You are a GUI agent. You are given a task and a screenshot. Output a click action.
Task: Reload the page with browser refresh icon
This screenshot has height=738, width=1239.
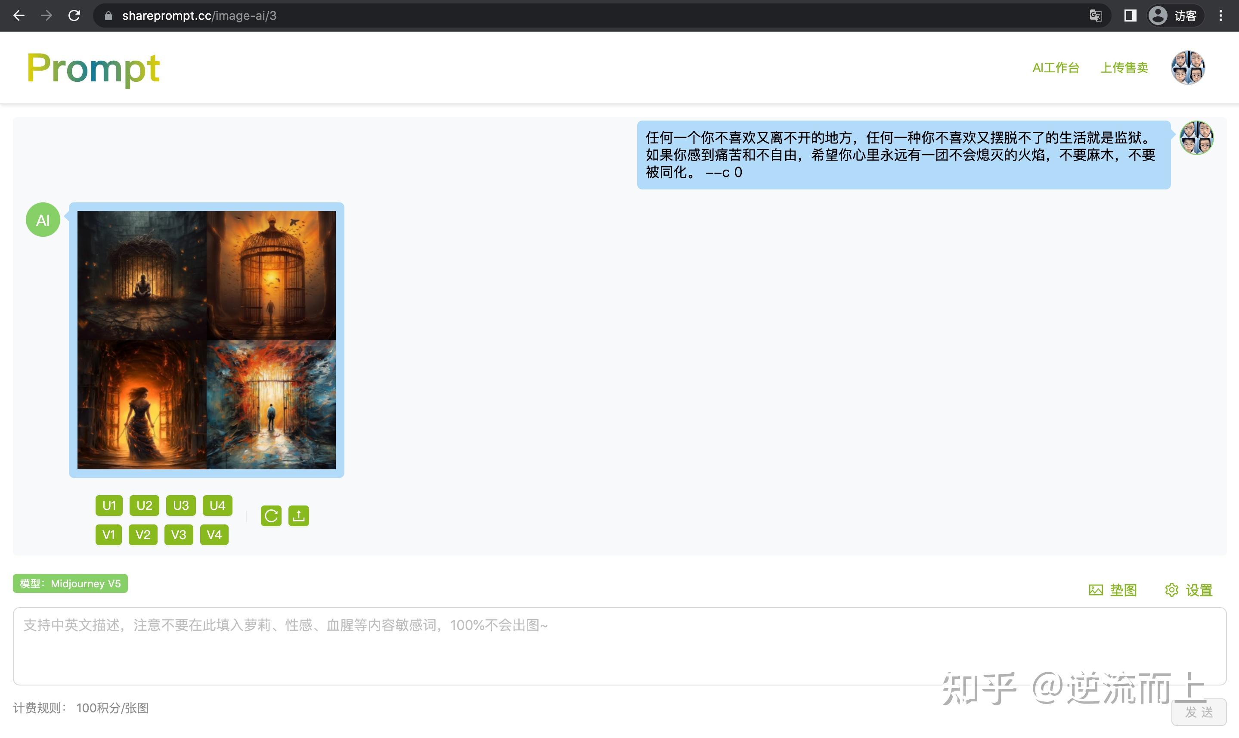click(74, 16)
